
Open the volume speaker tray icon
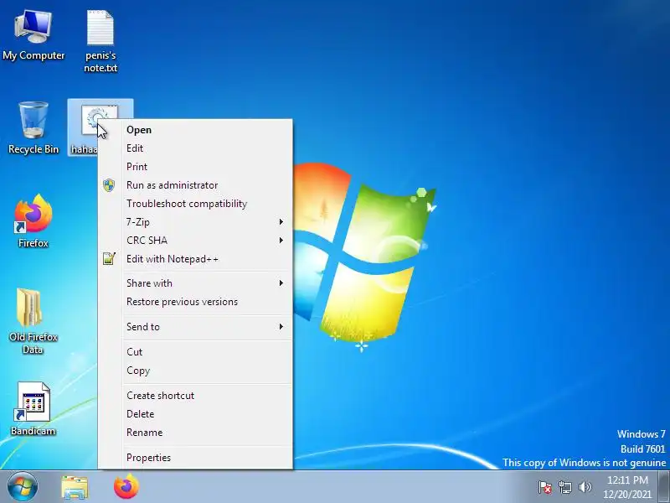click(585, 487)
